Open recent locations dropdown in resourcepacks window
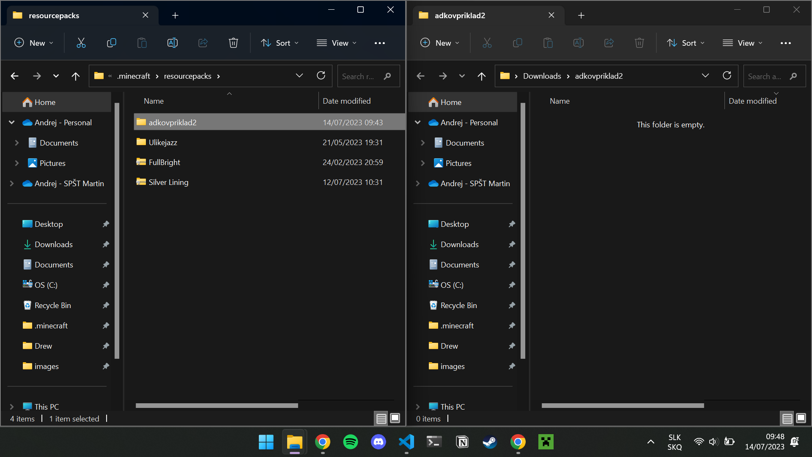The height and width of the screenshot is (457, 812). point(56,76)
